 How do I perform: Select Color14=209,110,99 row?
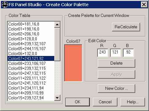tap(31, 93)
